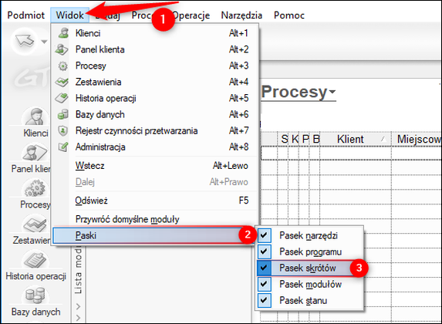Image resolution: width=442 pixels, height=324 pixels.
Task: Click the Procesy gear menu icon
Action: [x=62, y=66]
